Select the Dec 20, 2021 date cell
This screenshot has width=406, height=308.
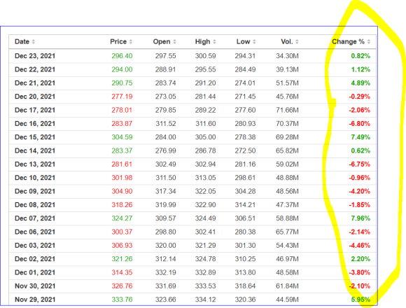tap(35, 97)
